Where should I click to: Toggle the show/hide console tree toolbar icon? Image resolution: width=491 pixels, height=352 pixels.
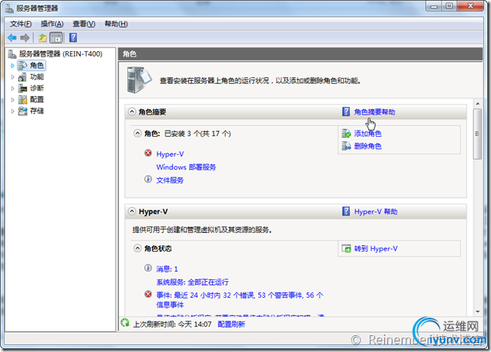(56, 38)
